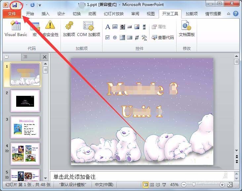Click the Redo/Repeat arrow icon

32,5
